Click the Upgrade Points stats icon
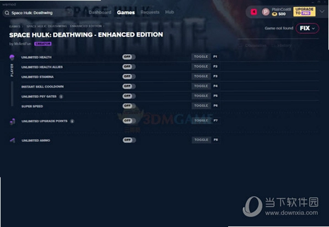The height and width of the screenshot is (227, 329). coord(12,121)
